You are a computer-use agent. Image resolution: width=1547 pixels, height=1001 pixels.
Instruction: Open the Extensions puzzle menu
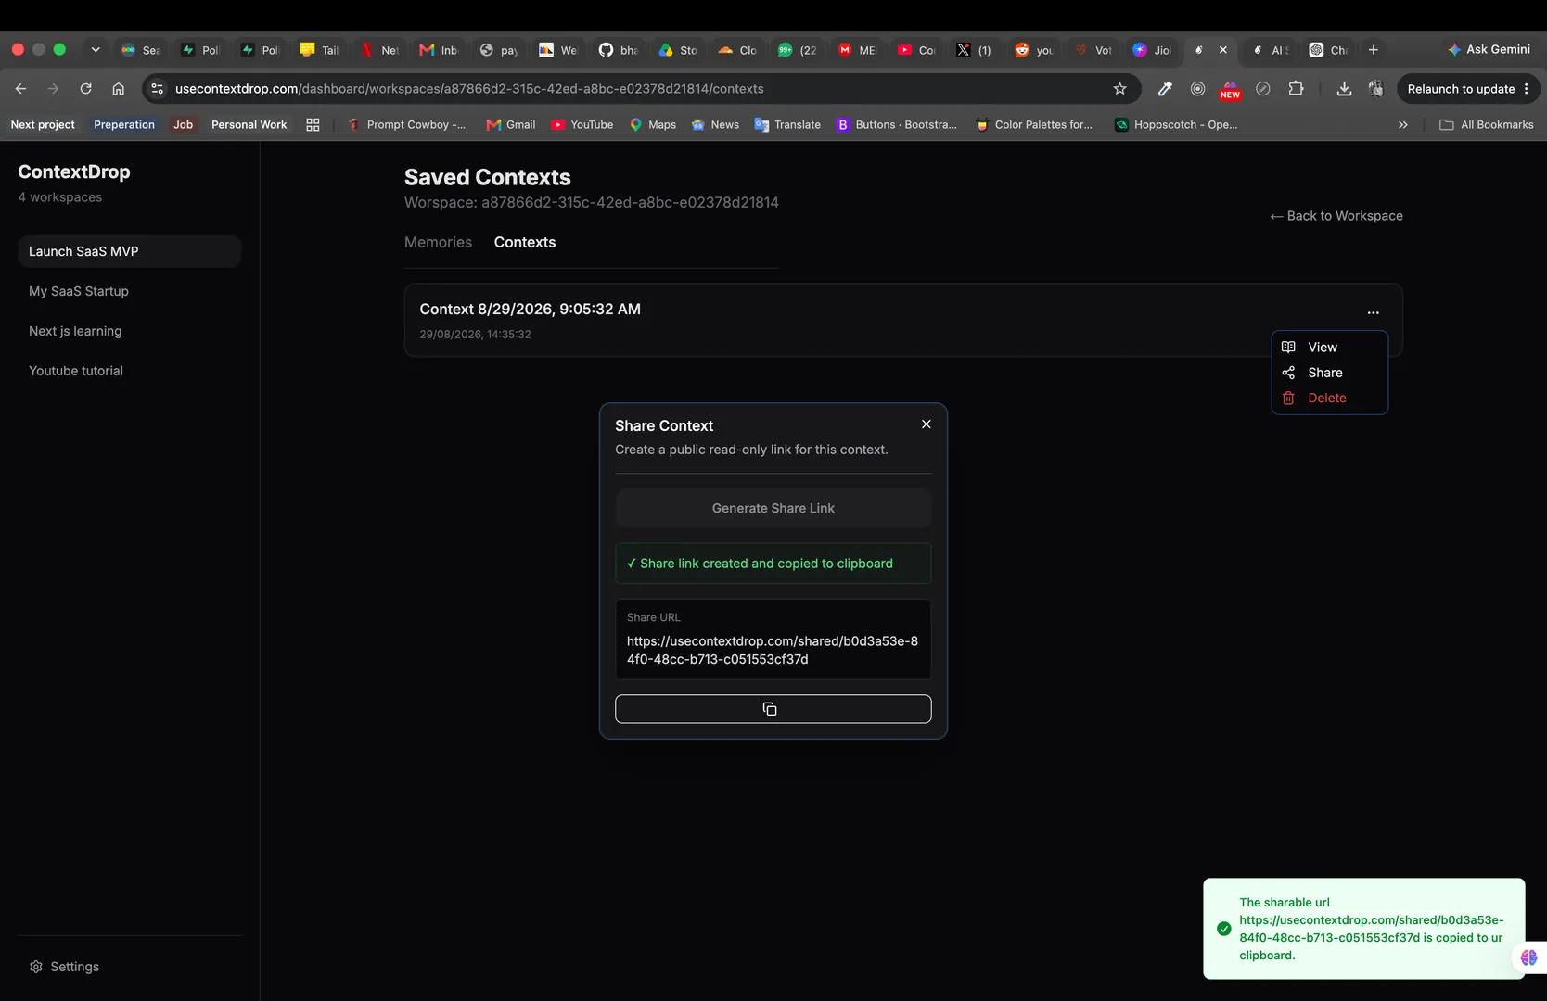coord(1296,89)
